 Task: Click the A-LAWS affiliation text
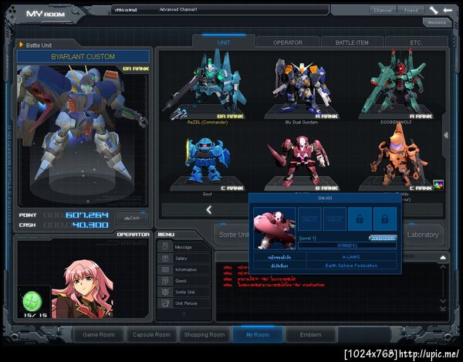coord(351,257)
